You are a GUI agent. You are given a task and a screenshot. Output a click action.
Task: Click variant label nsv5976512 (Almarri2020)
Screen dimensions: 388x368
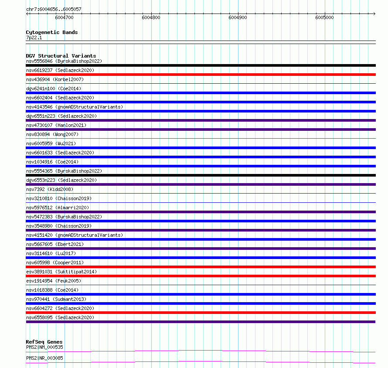(x=58, y=208)
